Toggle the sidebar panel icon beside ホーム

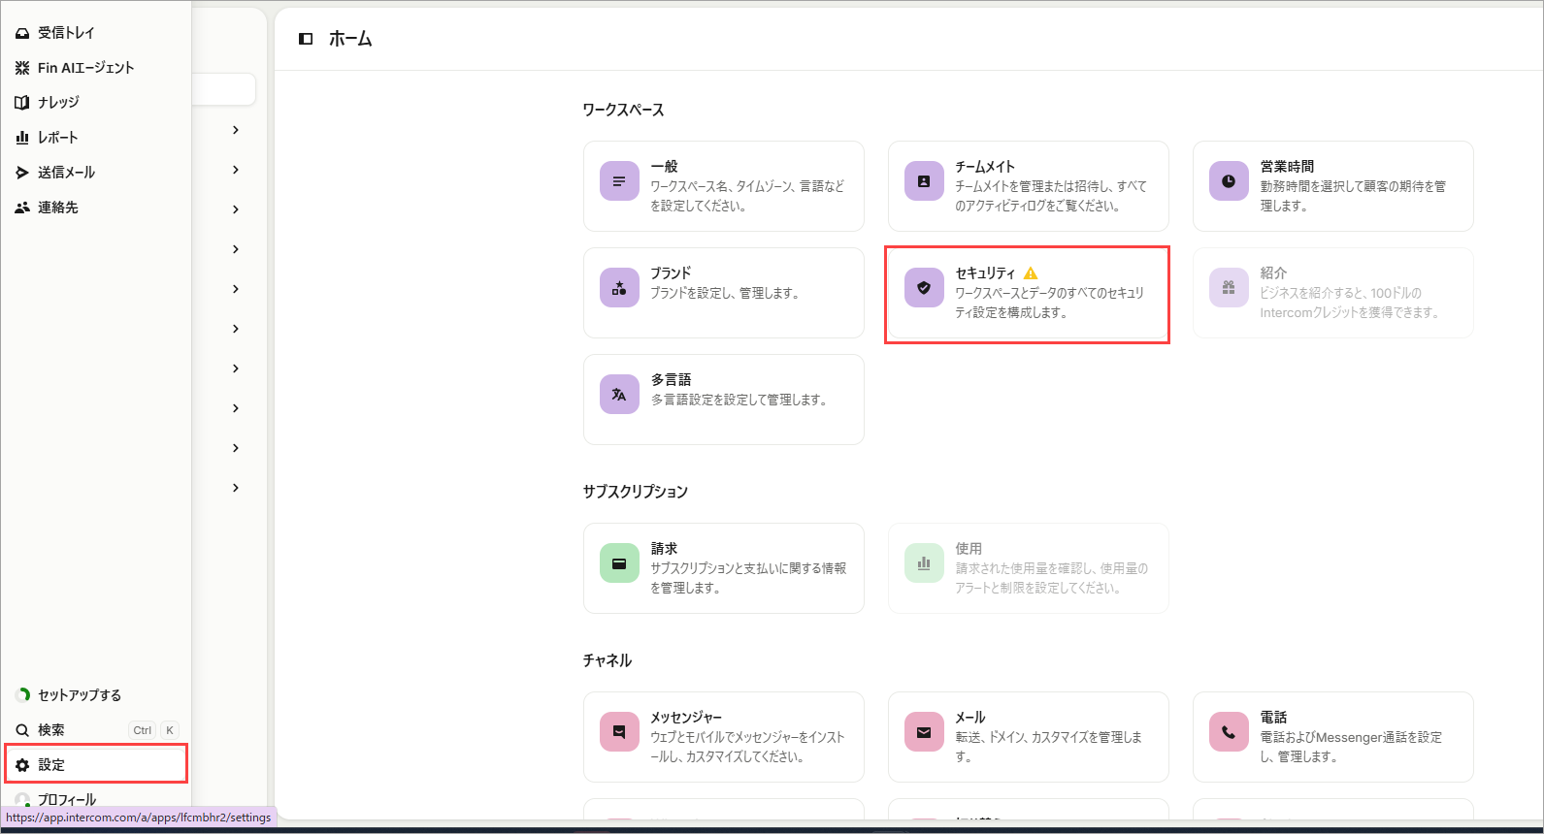point(306,39)
